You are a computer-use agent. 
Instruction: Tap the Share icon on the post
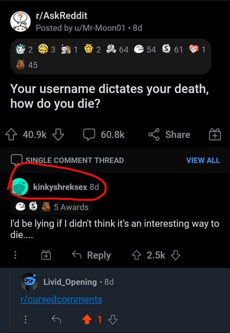(154, 135)
